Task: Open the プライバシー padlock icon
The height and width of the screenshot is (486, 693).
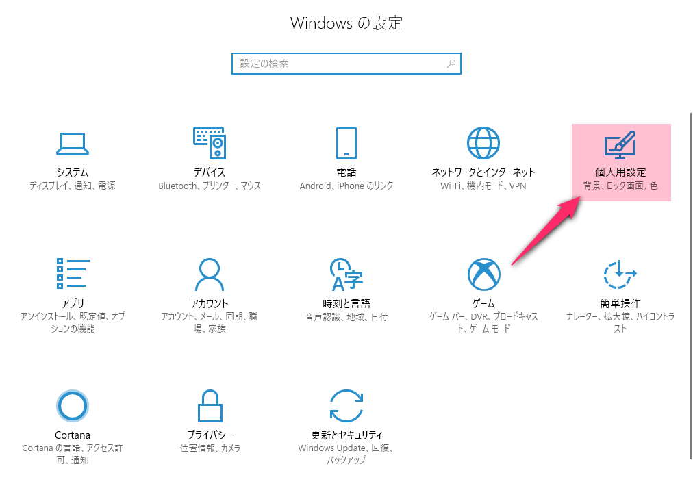Action: (x=210, y=406)
